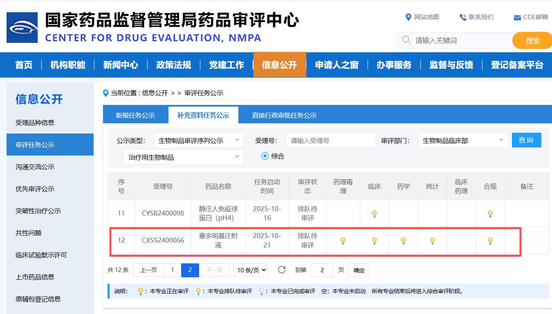The height and width of the screenshot is (314, 552).
Task: Go to 上一页
Action: pyautogui.click(x=148, y=270)
